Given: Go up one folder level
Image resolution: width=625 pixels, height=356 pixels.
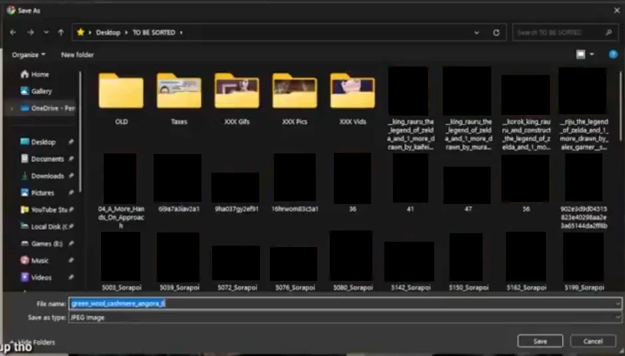Looking at the screenshot, I should (x=61, y=33).
